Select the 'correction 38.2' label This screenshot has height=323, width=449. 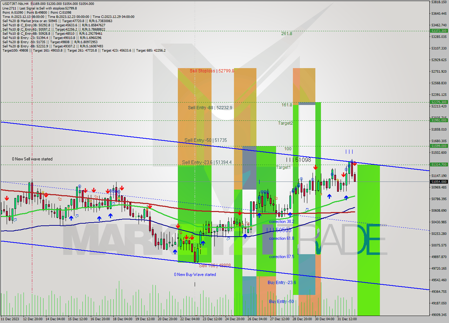click(282, 222)
